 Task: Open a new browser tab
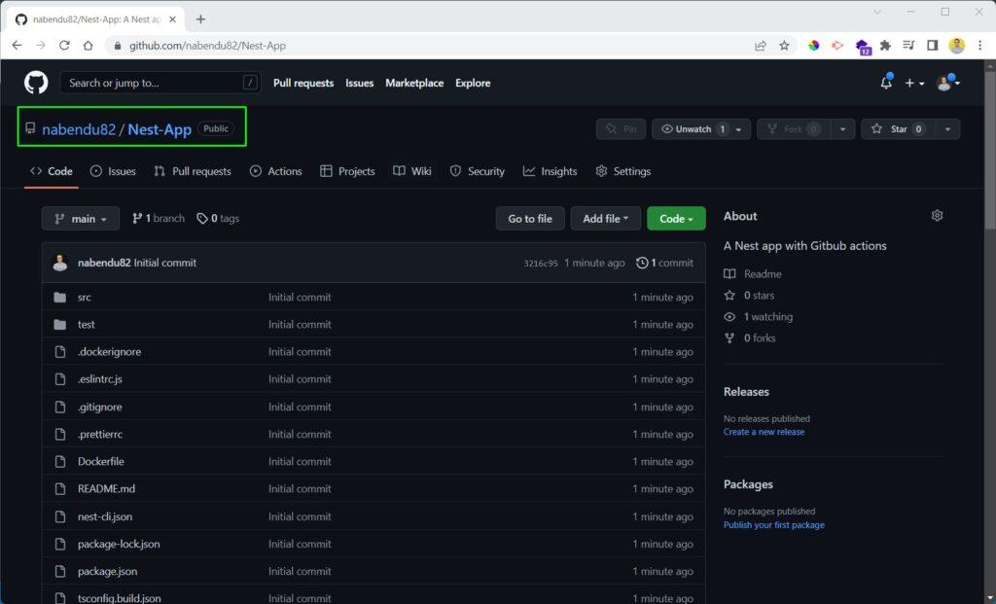pos(200,19)
